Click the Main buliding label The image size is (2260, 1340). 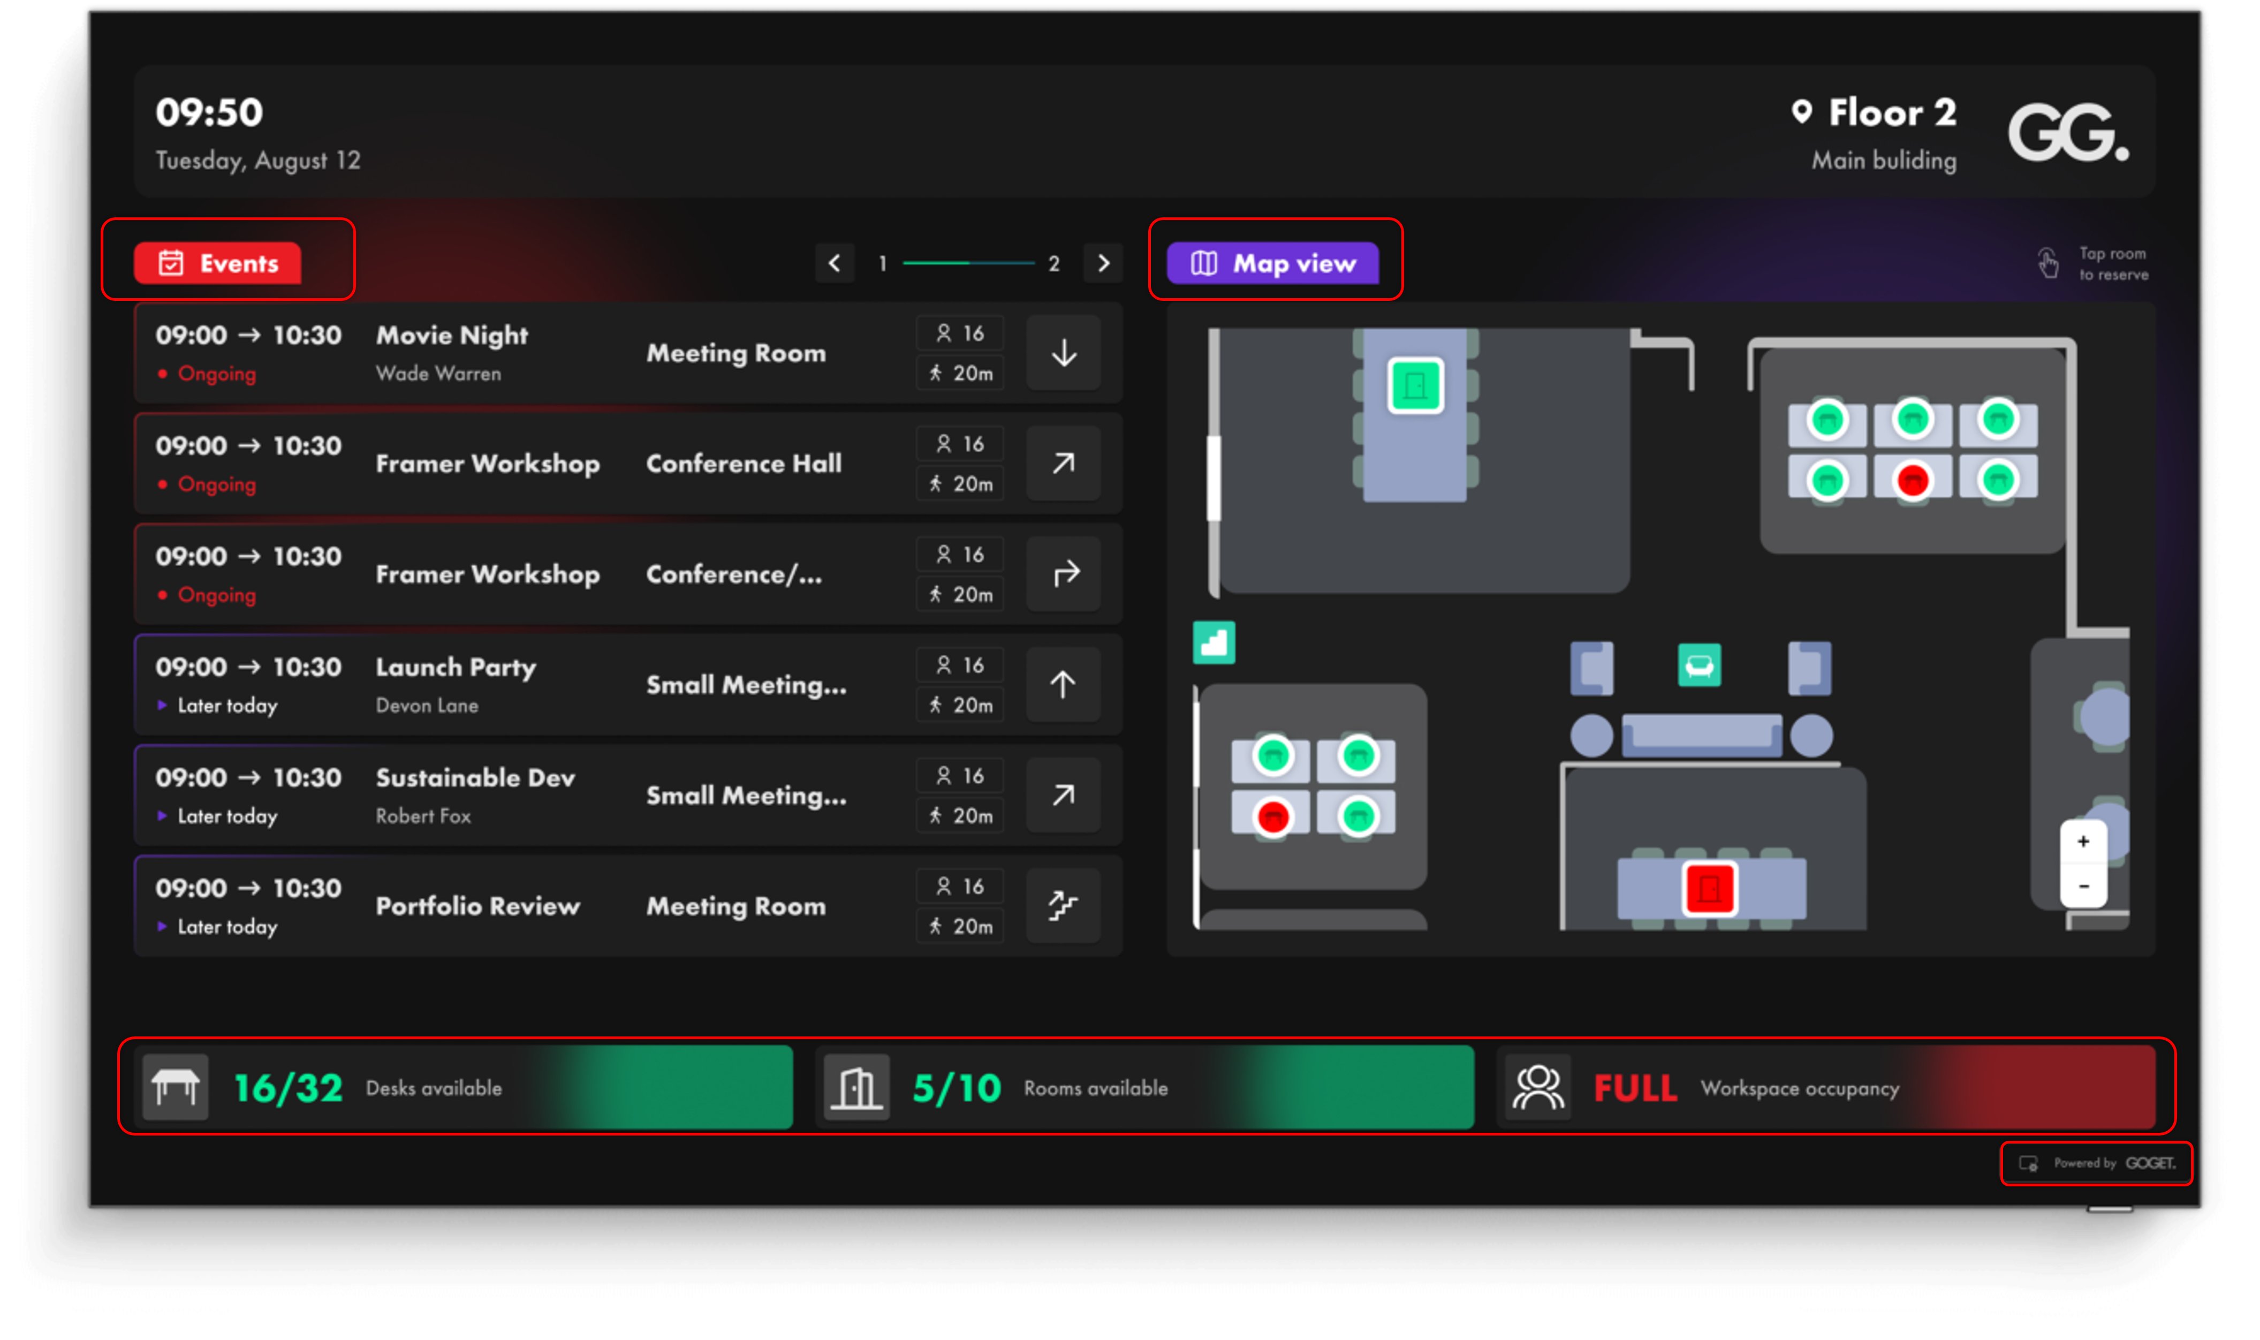click(x=1885, y=161)
